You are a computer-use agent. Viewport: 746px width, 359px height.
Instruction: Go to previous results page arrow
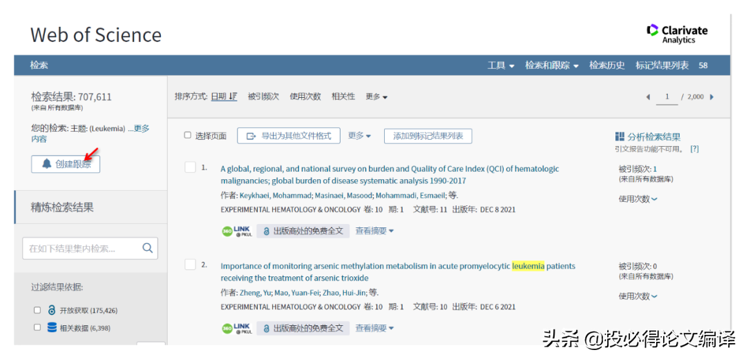tap(648, 97)
